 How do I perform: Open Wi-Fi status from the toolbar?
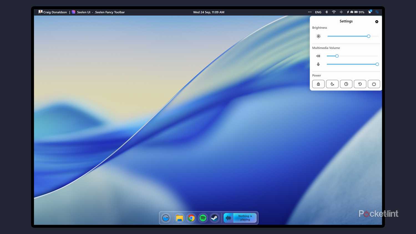pyautogui.click(x=334, y=12)
